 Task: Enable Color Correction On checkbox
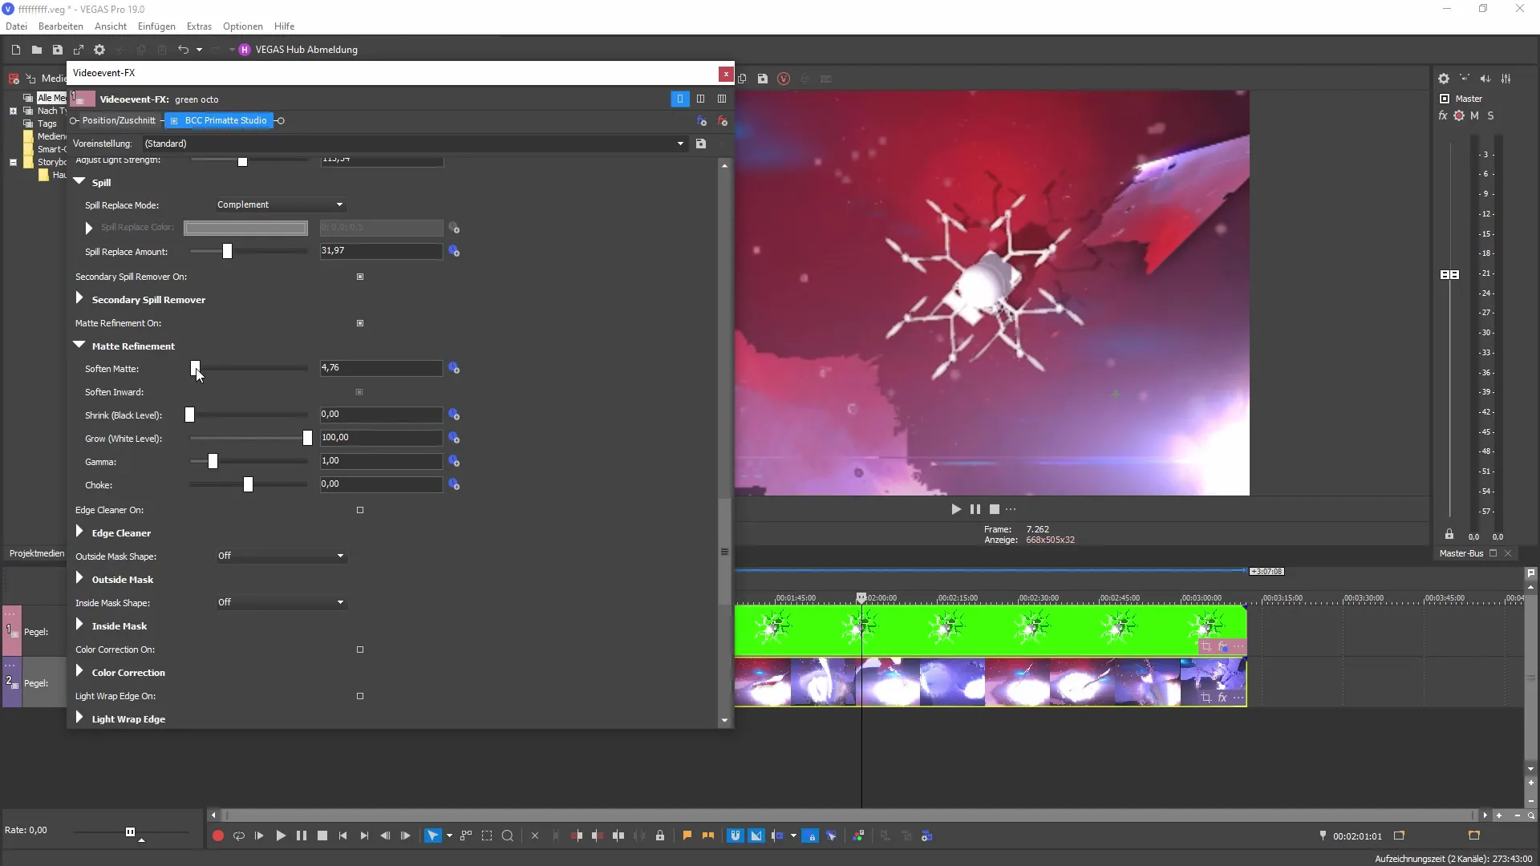point(360,649)
